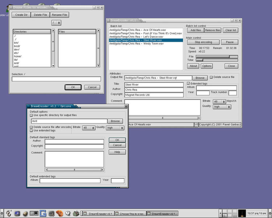Viewport: 272px width, 218px height.
Task: Click the Options button in main window
Action: (207, 66)
